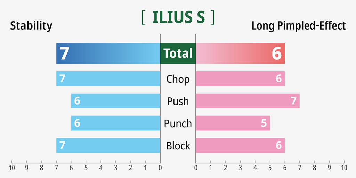Click the blue Push stability bar
356x178 pixels.
point(116,101)
